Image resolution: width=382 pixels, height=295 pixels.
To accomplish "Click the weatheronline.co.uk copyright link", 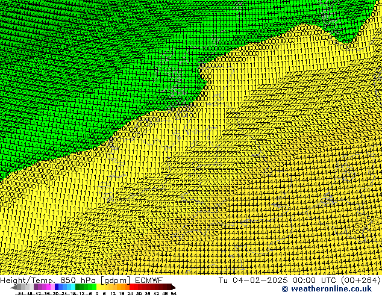I will (x=327, y=289).
